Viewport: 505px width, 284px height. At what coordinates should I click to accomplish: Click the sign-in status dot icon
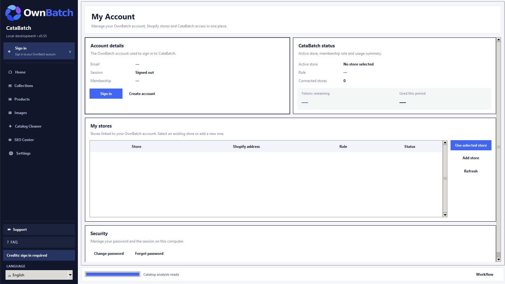pos(9,51)
